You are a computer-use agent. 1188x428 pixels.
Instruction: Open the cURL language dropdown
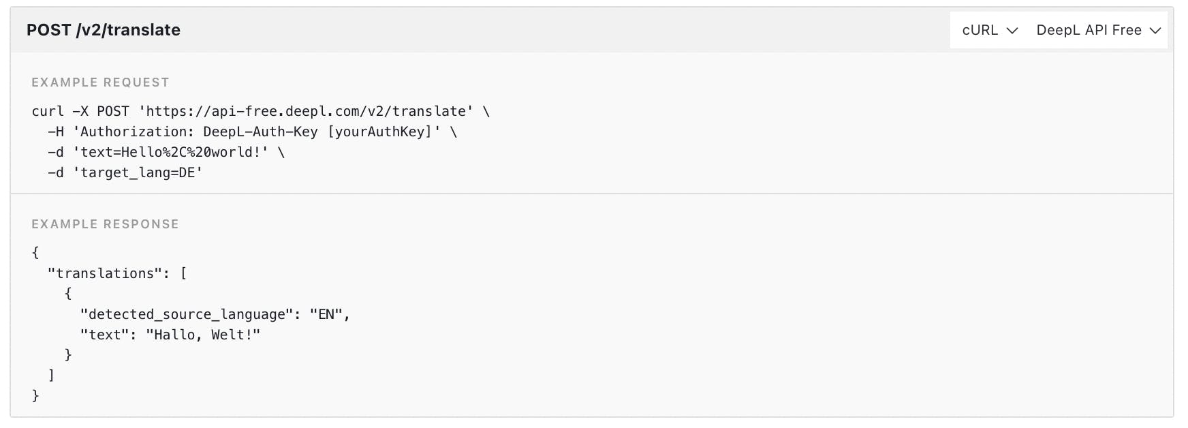[x=980, y=30]
